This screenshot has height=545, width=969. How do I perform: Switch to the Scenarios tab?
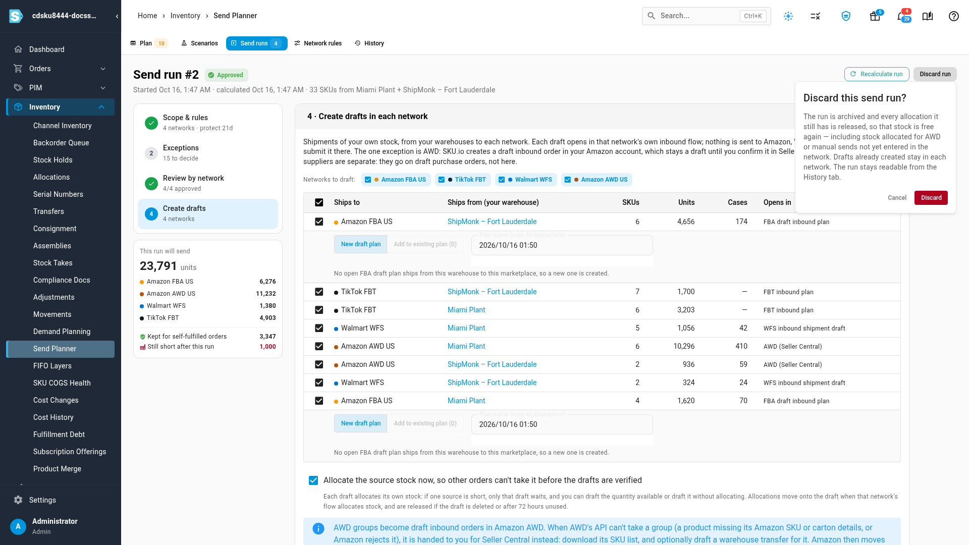click(x=200, y=43)
